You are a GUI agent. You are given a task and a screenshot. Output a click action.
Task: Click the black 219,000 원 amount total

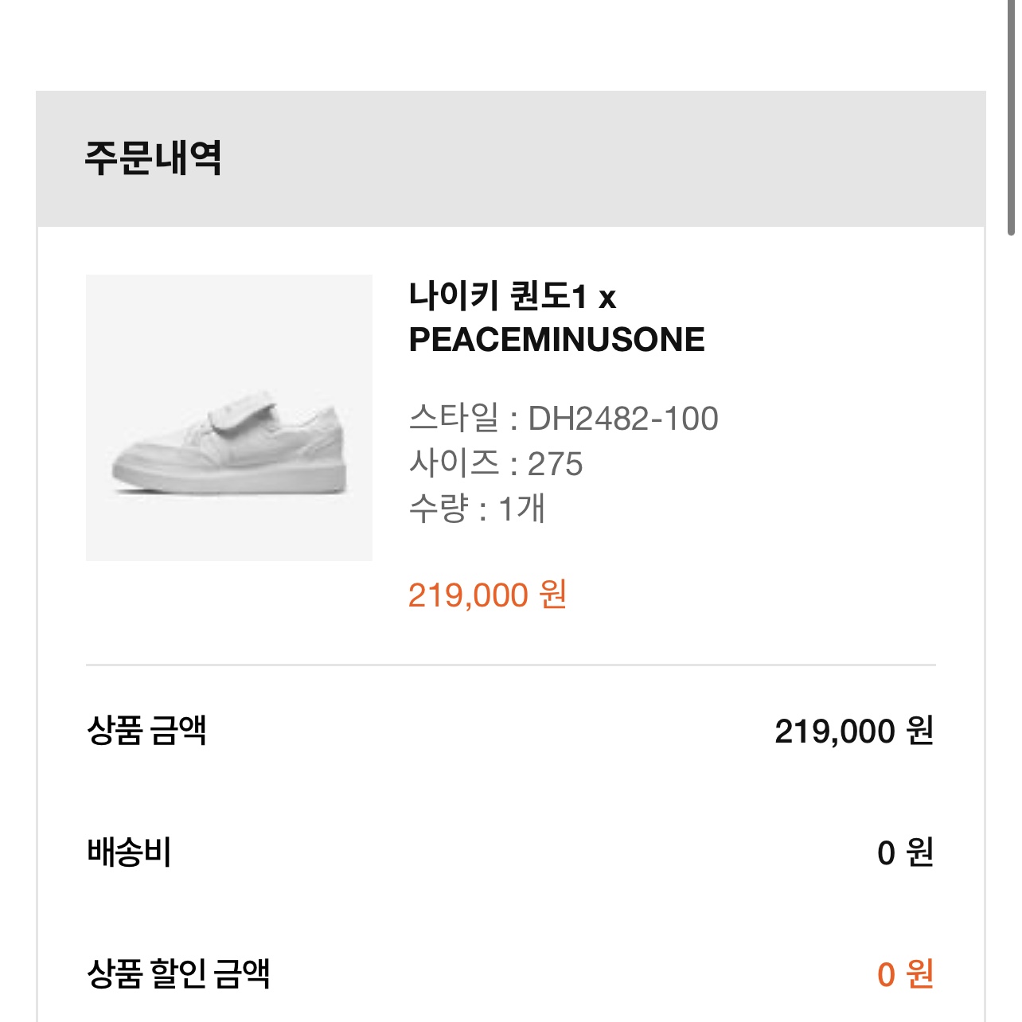coord(854,731)
